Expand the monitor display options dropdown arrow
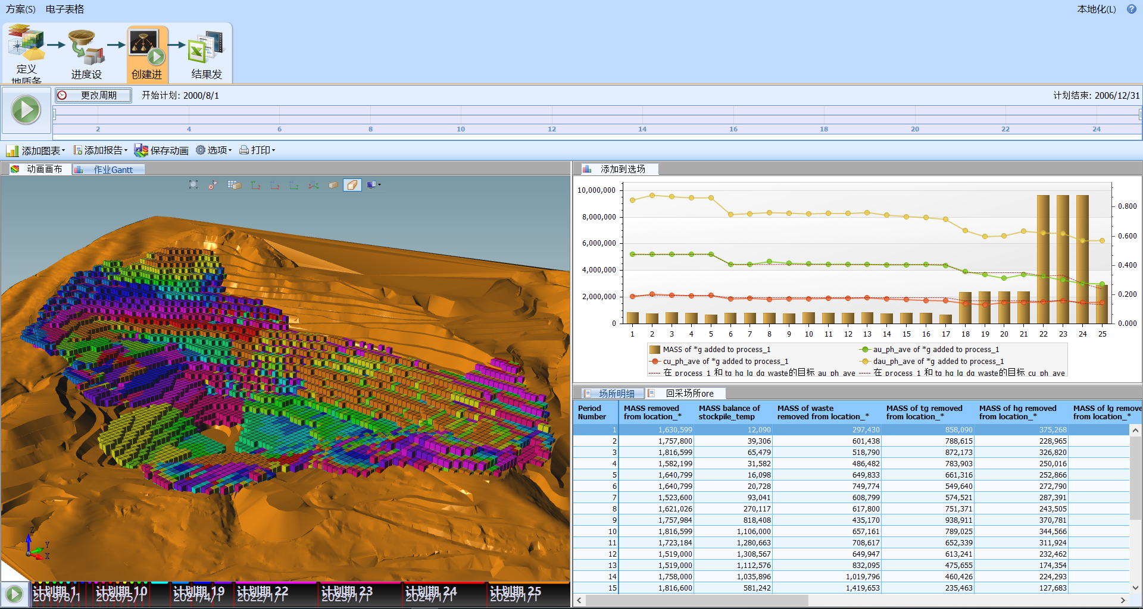 point(379,185)
